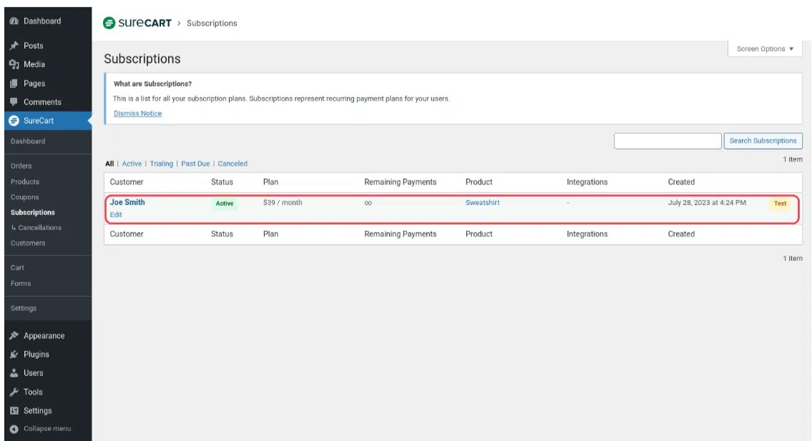This screenshot has height=441, width=812.
Task: Click the SureCart logo icon in header
Action: coord(109,23)
